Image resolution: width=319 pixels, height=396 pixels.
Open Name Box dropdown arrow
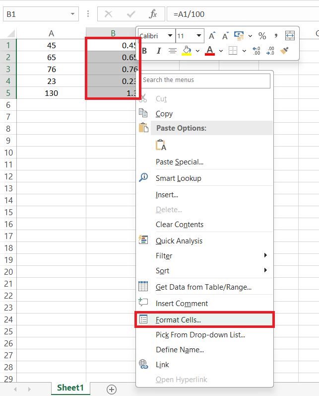pos(72,14)
